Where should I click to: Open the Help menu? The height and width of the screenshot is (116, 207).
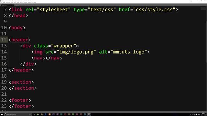coord(35,3)
